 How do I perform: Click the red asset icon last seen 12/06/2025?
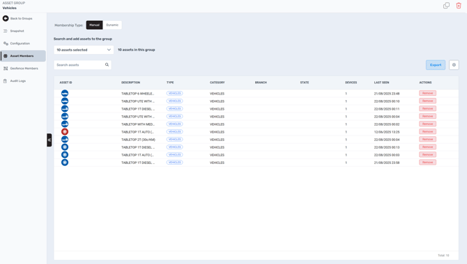coord(65,131)
